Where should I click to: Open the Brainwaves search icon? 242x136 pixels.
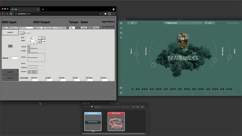pos(121,28)
